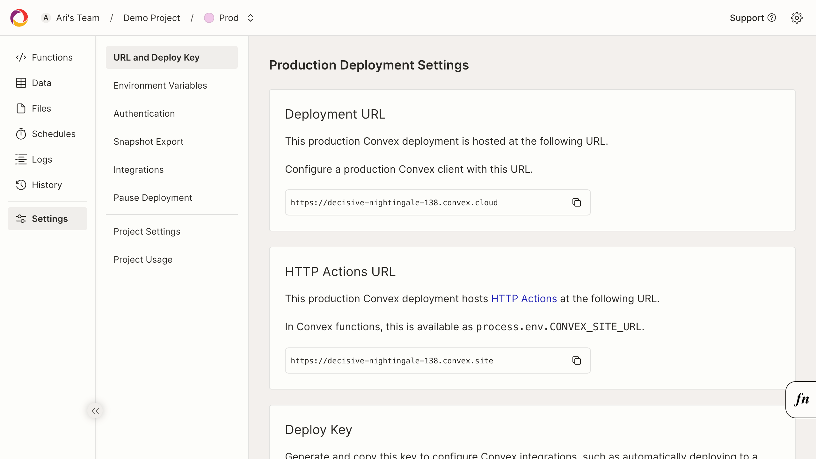Click the convex.cloud URL field
The width and height of the screenshot is (816, 459).
438,202
